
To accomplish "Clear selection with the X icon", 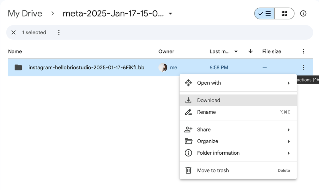I will (x=13, y=32).
